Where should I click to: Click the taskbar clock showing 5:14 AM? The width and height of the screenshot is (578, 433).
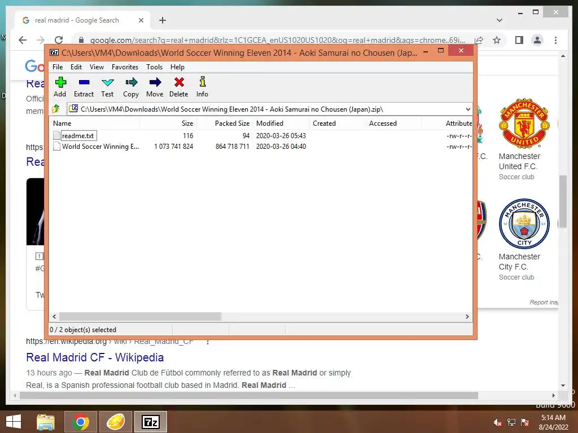coord(553,422)
